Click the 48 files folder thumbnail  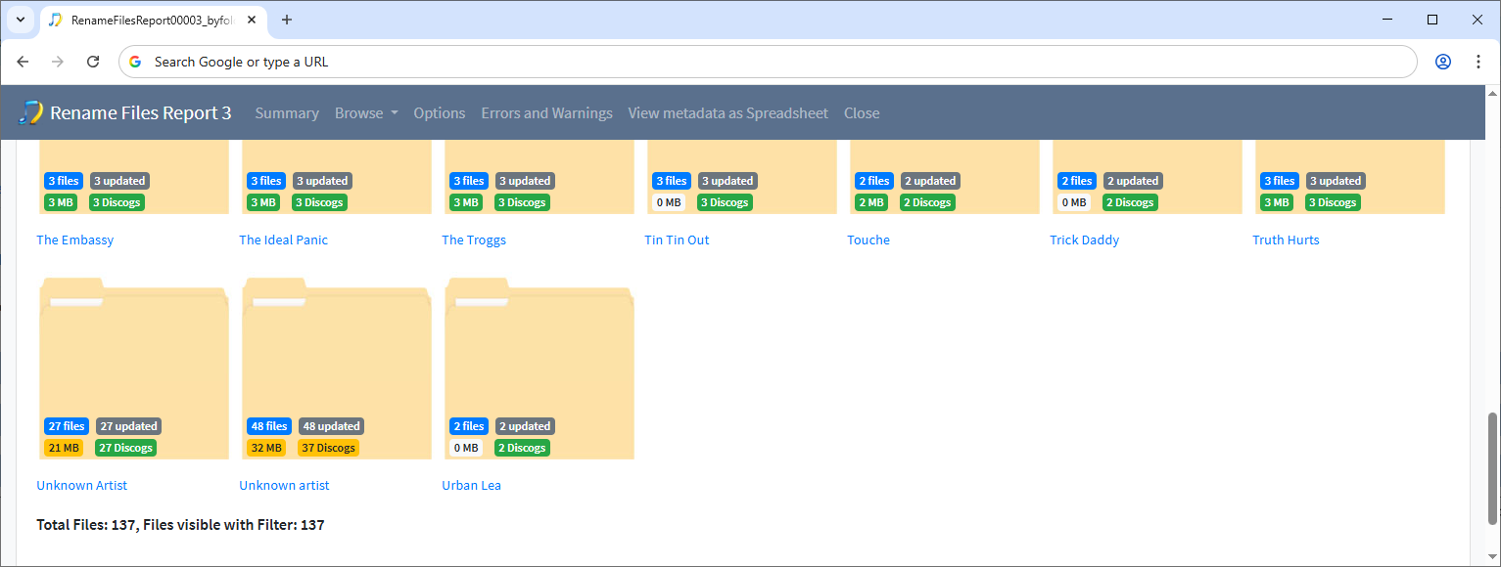[337, 369]
